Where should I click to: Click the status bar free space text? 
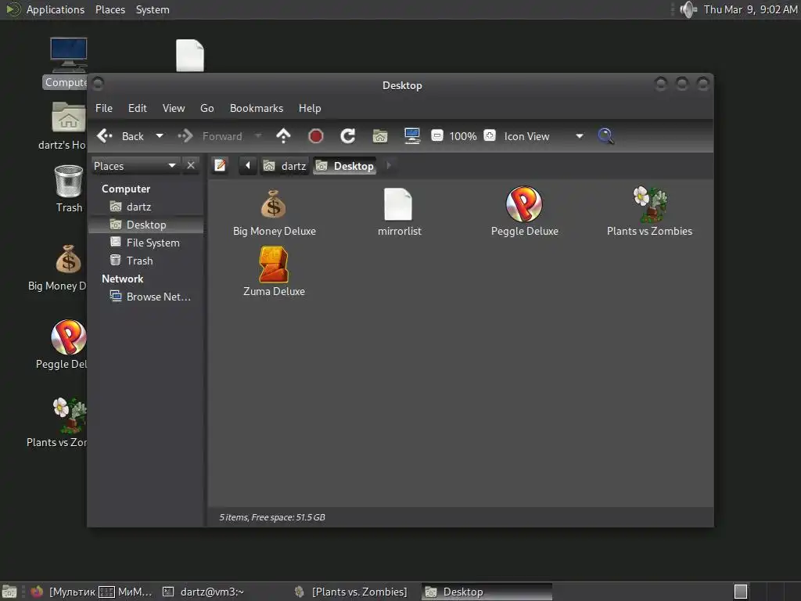[x=272, y=517]
